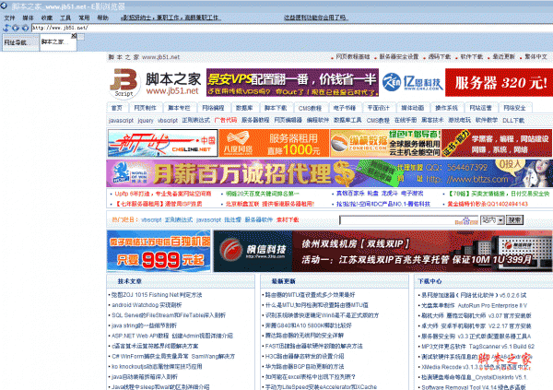Open the 新干线 CNSLINE.NET banner
This screenshot has width=553, height=390.
pyautogui.click(x=163, y=143)
